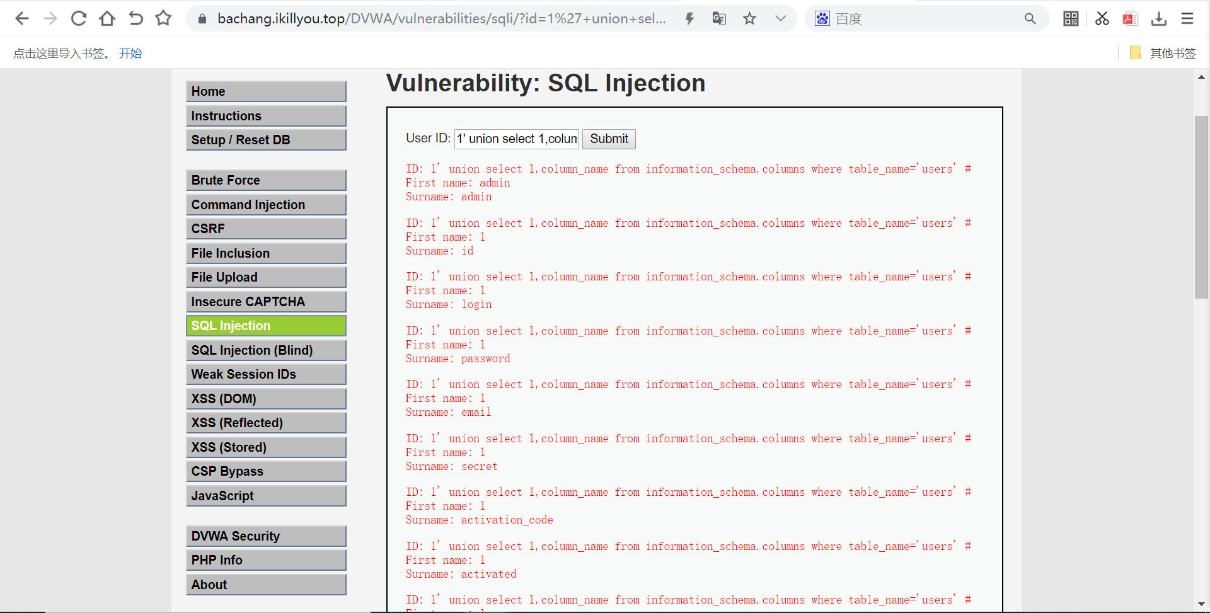Click the padlock site security icon
1210x613 pixels.
coord(202,19)
